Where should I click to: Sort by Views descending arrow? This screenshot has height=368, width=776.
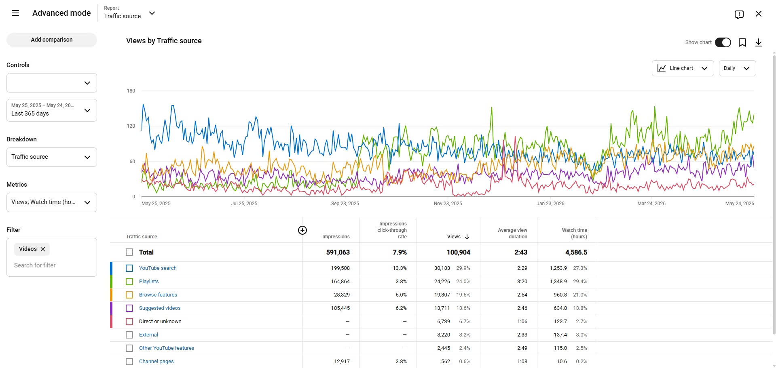click(467, 237)
